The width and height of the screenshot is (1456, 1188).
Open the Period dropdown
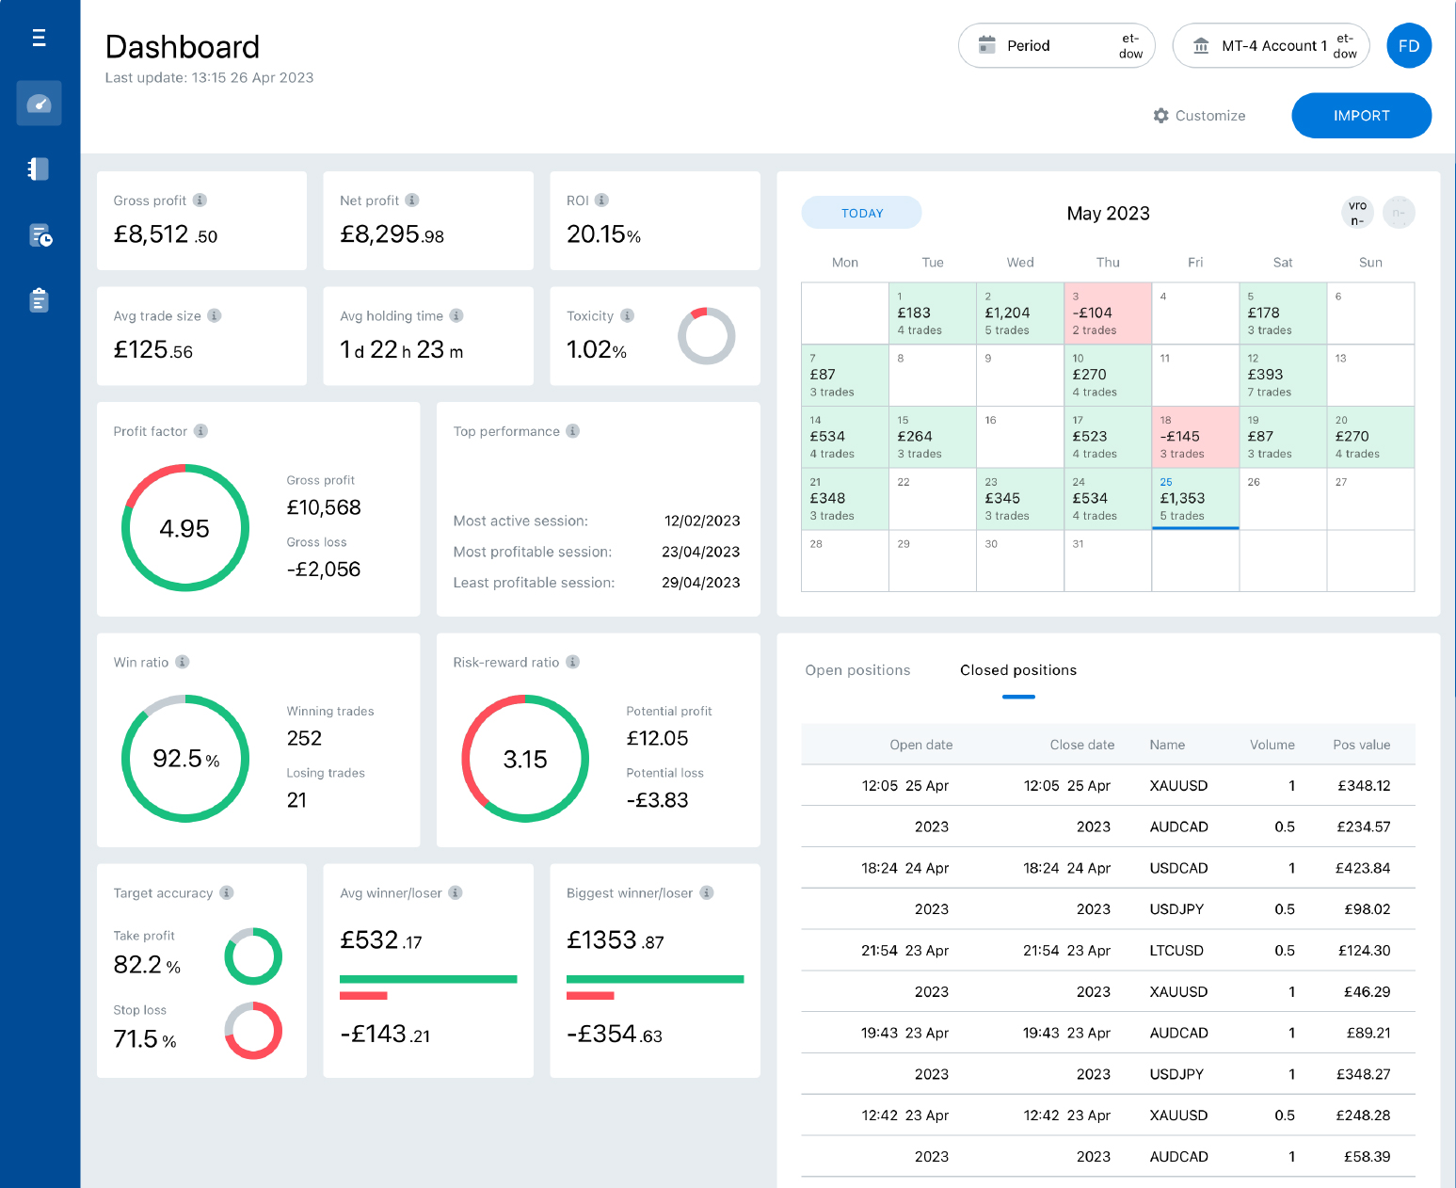[1056, 45]
